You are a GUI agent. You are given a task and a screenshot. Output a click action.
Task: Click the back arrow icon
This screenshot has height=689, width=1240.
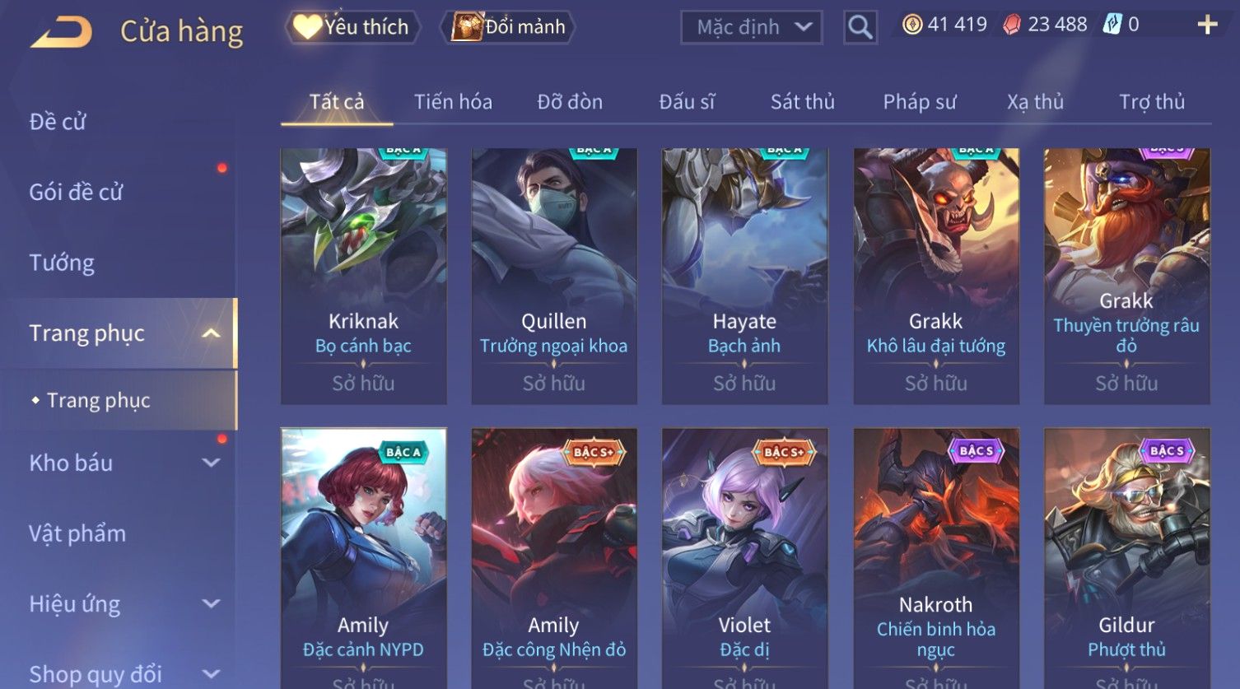[62, 32]
